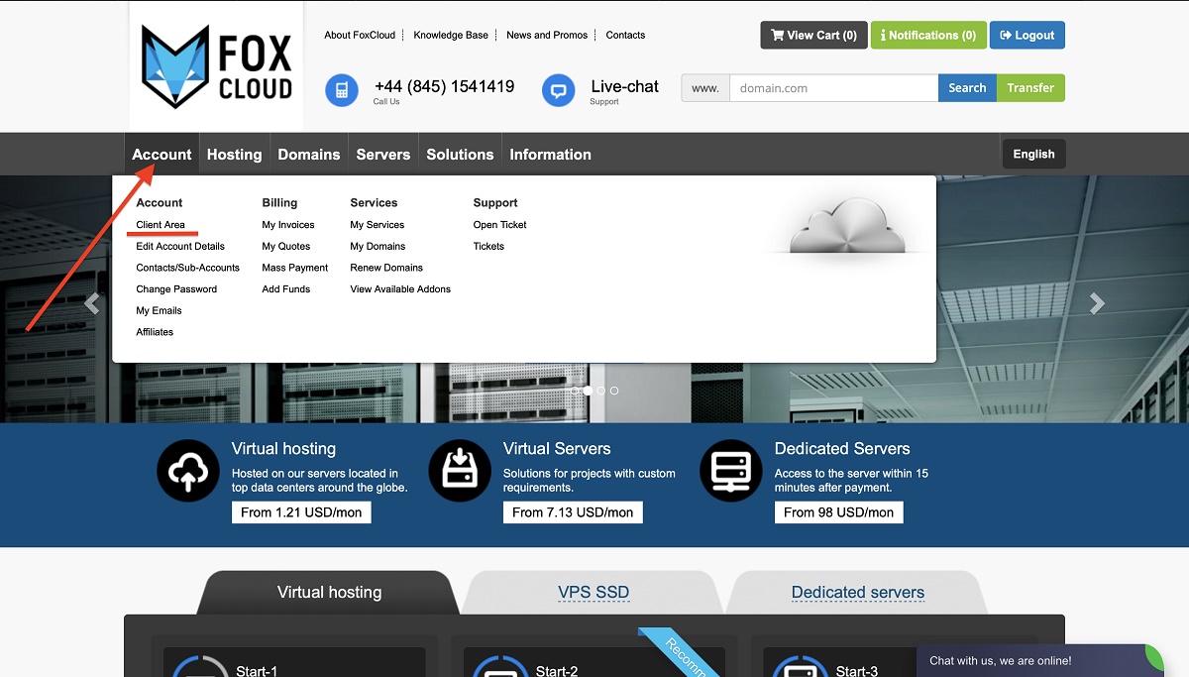Expand the Hosting navigation menu

pyautogui.click(x=234, y=155)
